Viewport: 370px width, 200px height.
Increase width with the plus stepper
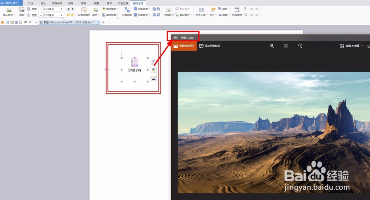click(x=61, y=15)
